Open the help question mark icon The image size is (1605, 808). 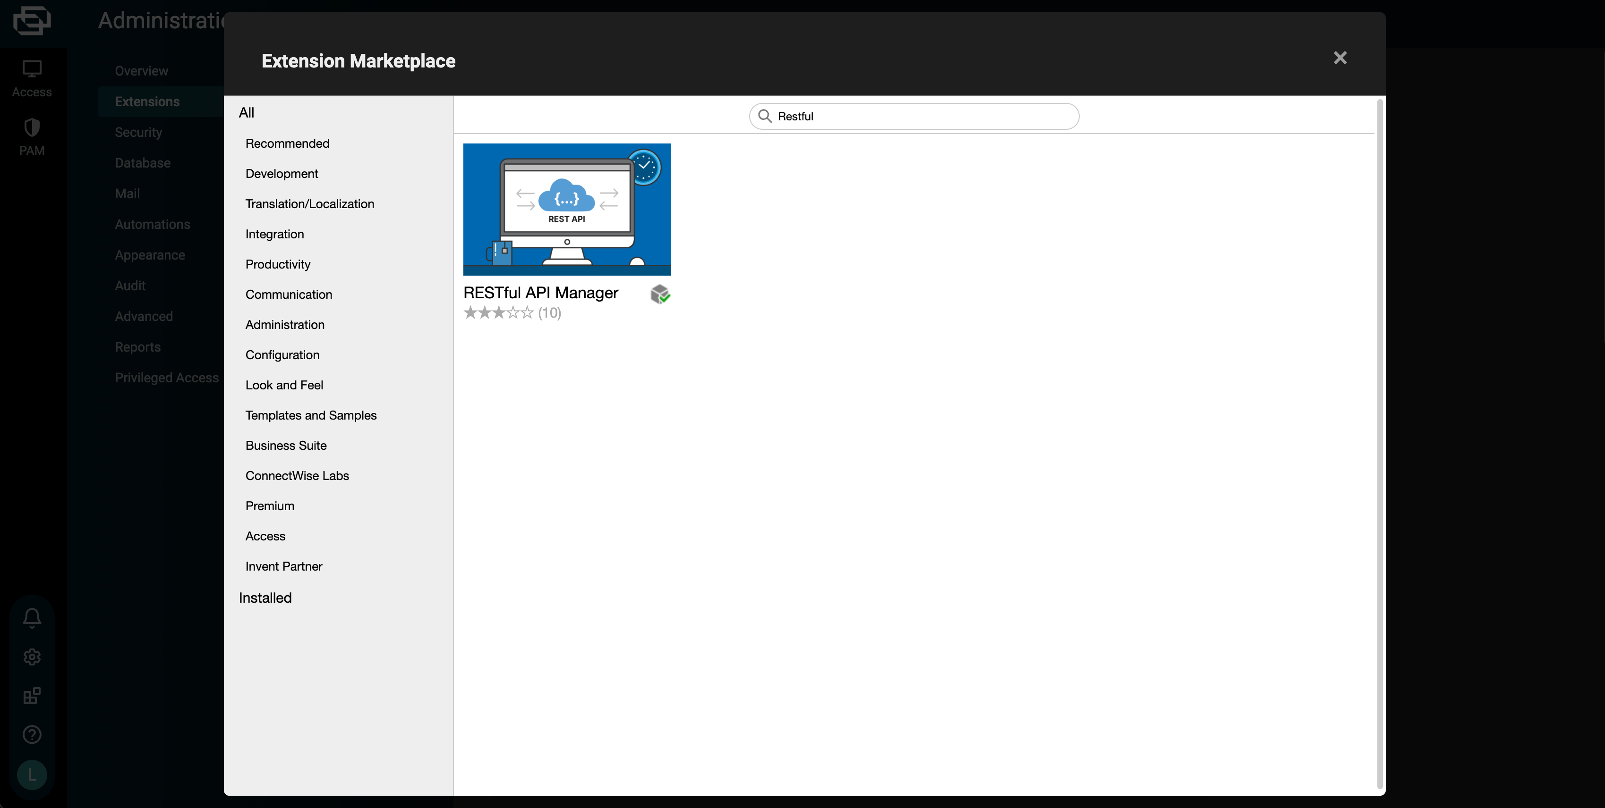(32, 734)
